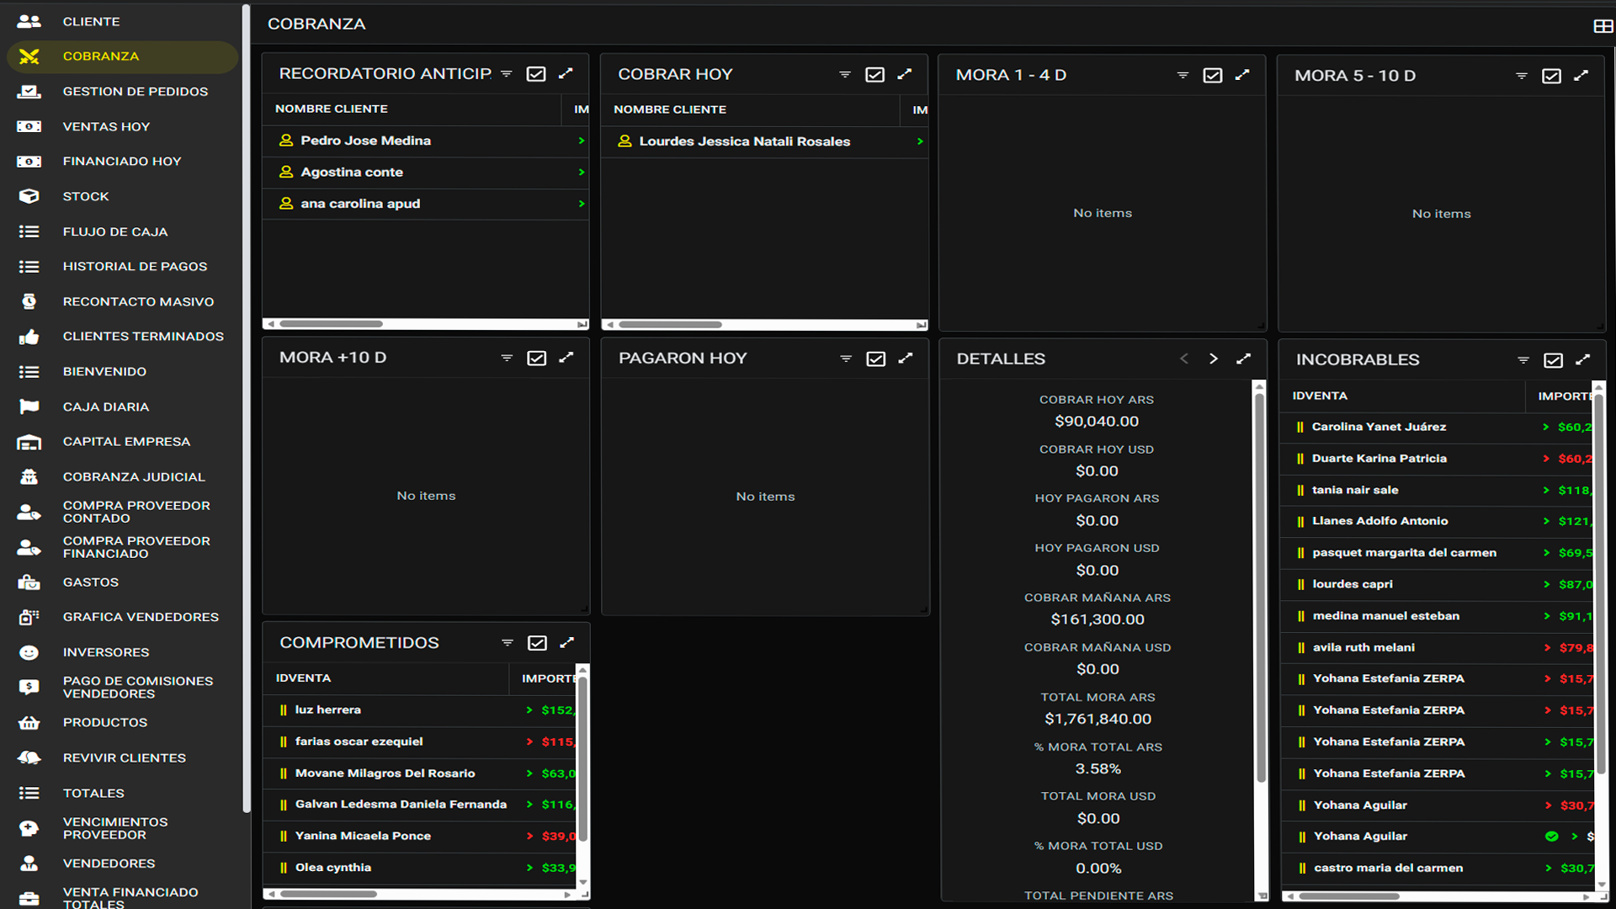Toggle the checkbox in RECORDATORIO ANTICIP panel header
The image size is (1616, 909).
(x=536, y=73)
